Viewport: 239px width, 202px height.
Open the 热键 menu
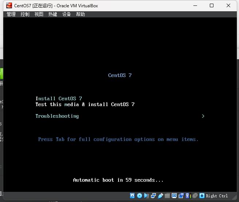tap(53, 14)
